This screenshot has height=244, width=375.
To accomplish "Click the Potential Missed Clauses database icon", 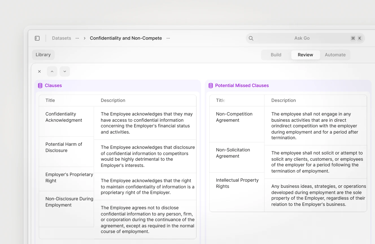I will [x=211, y=86].
